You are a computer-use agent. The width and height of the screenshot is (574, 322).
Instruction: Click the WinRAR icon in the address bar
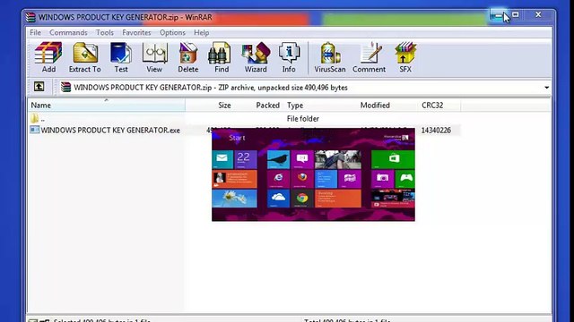[65, 87]
